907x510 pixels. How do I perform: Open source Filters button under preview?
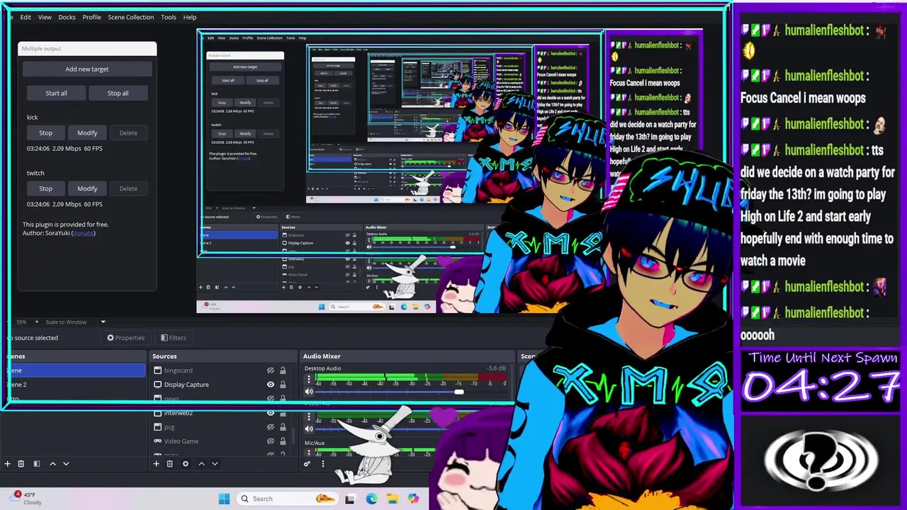[174, 338]
